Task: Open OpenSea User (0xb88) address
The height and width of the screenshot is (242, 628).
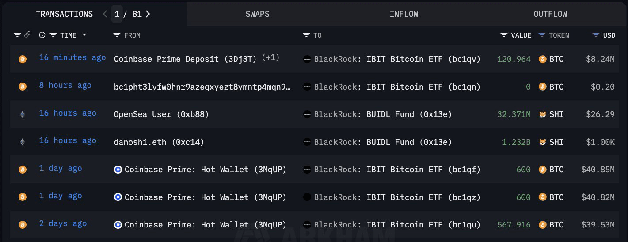Action: [161, 114]
